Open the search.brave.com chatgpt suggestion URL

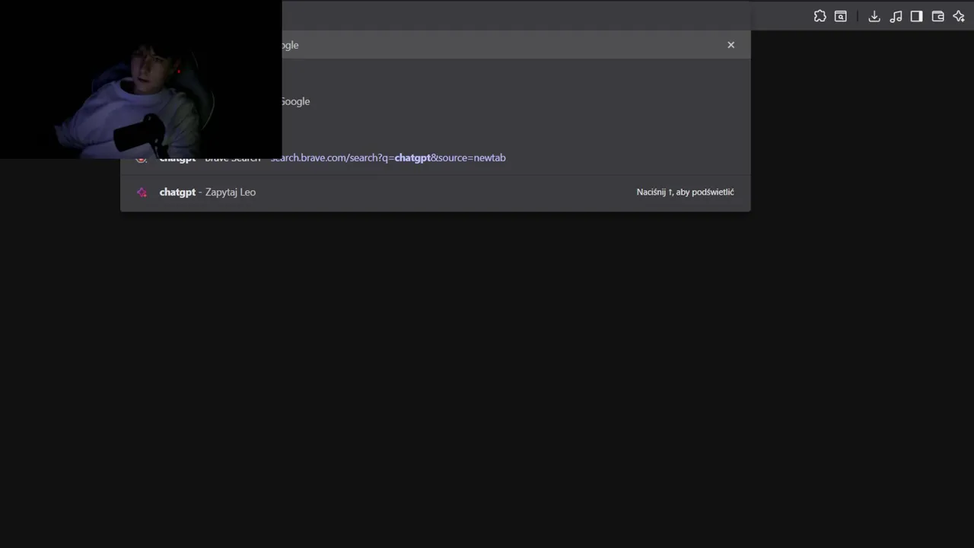tap(388, 158)
